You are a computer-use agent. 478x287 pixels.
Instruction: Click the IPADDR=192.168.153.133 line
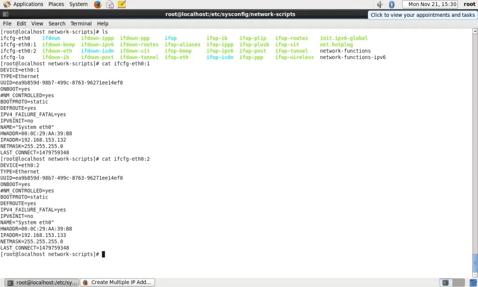point(33,235)
